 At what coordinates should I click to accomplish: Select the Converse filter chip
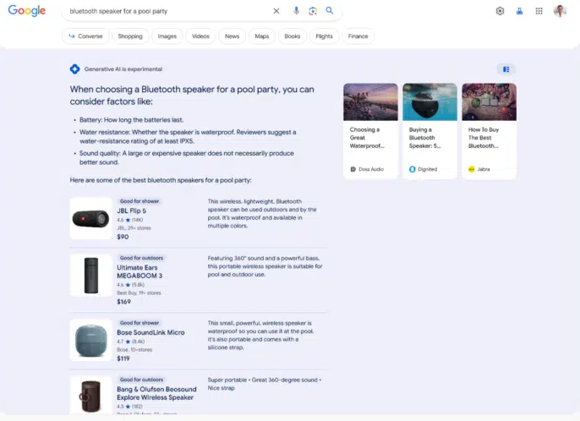85,36
